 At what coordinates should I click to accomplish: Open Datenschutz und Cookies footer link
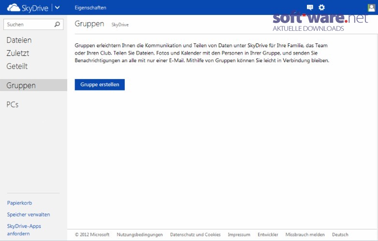tap(195, 235)
